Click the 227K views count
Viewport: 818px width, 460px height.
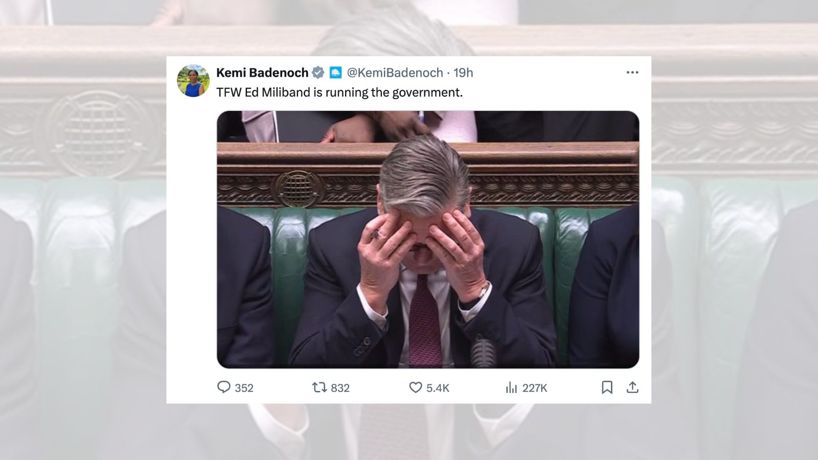pos(535,388)
